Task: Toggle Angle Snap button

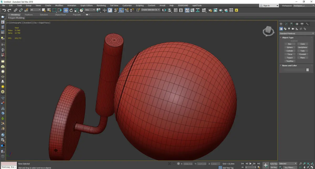Action: pyautogui.click(x=122, y=10)
